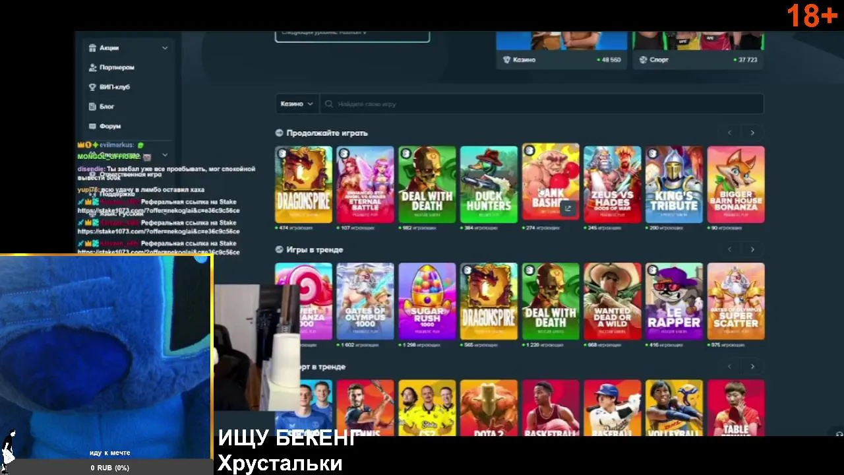844x475 pixels.
Task: Click the Спорт card ball icon
Action: (643, 59)
